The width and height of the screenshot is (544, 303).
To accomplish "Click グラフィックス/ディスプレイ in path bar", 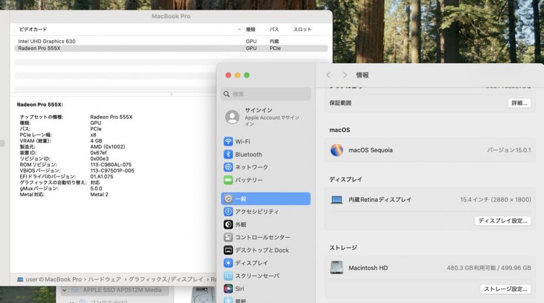I will pos(166,280).
